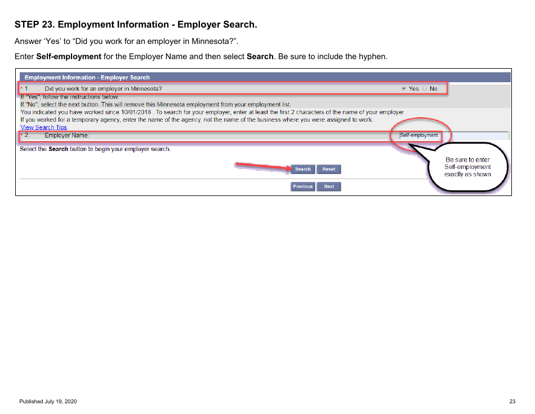This screenshot has width=535, height=414.
Task: Click the Employment Information - Employer Search header
Action: [x=84, y=77]
